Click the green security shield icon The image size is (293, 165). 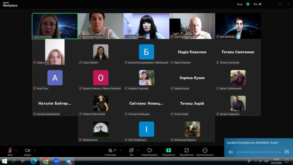point(248,4)
